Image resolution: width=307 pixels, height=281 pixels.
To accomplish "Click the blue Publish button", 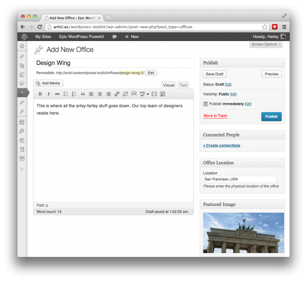I will (x=271, y=117).
